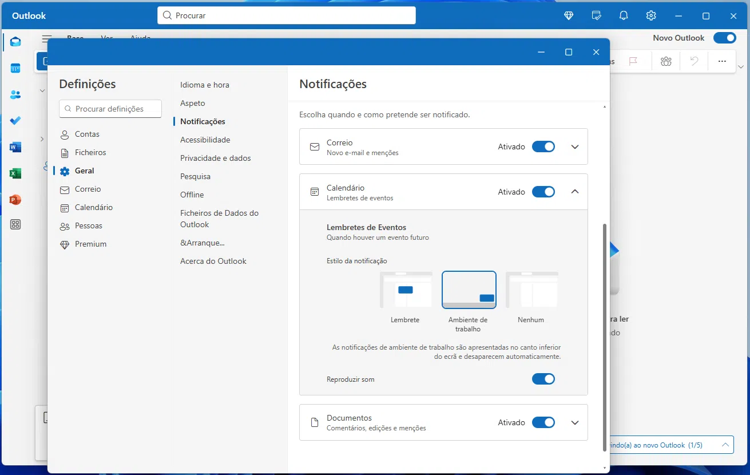The height and width of the screenshot is (475, 750).
Task: Click the Premium diamond icon in title bar
Action: [569, 15]
